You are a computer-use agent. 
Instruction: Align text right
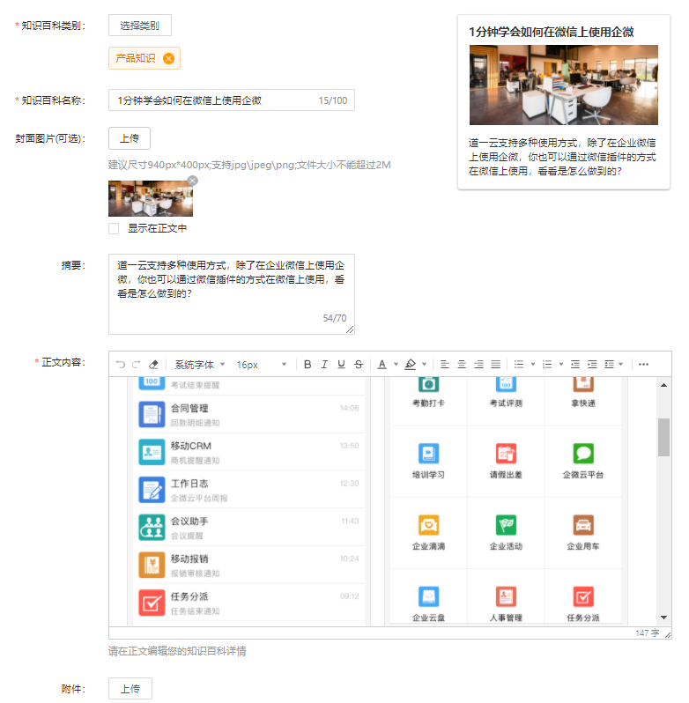pyautogui.click(x=478, y=365)
